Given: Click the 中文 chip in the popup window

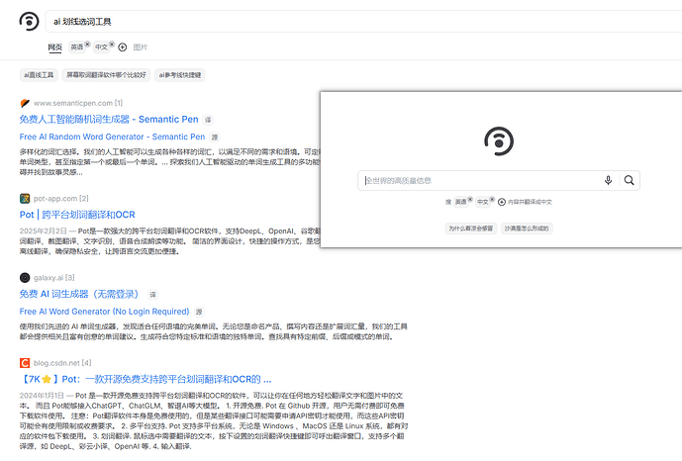Looking at the screenshot, I should (483, 202).
